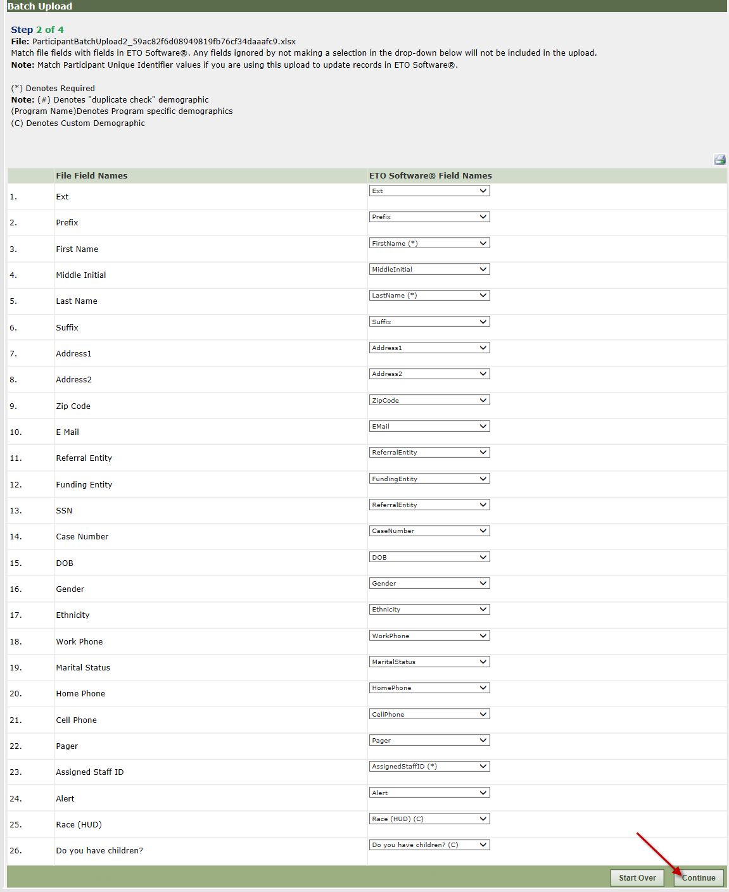Click the ETO Software® Field Names header

(431, 176)
